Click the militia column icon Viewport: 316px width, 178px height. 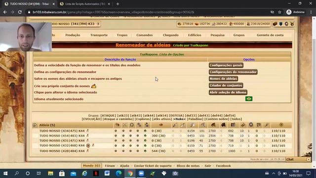pyautogui.click(x=267, y=125)
